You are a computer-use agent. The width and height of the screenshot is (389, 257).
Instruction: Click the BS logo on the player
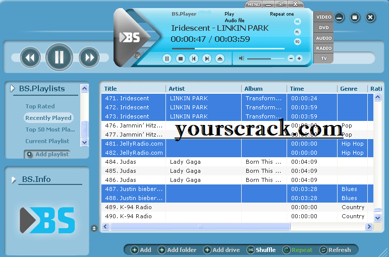coord(130,38)
